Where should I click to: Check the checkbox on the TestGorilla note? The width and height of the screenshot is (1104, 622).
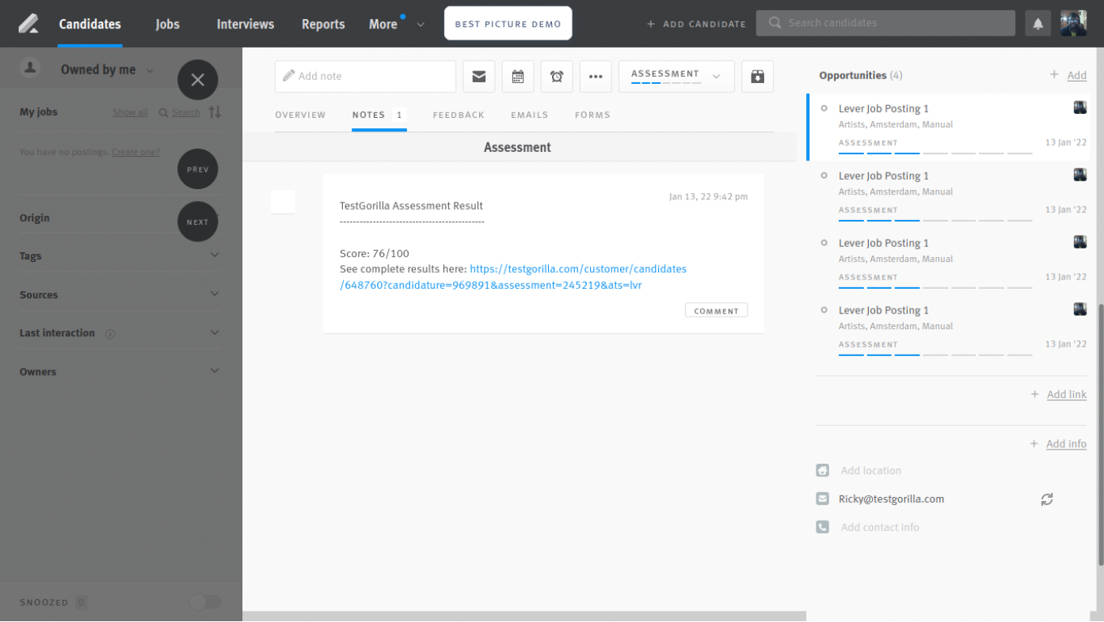283,202
